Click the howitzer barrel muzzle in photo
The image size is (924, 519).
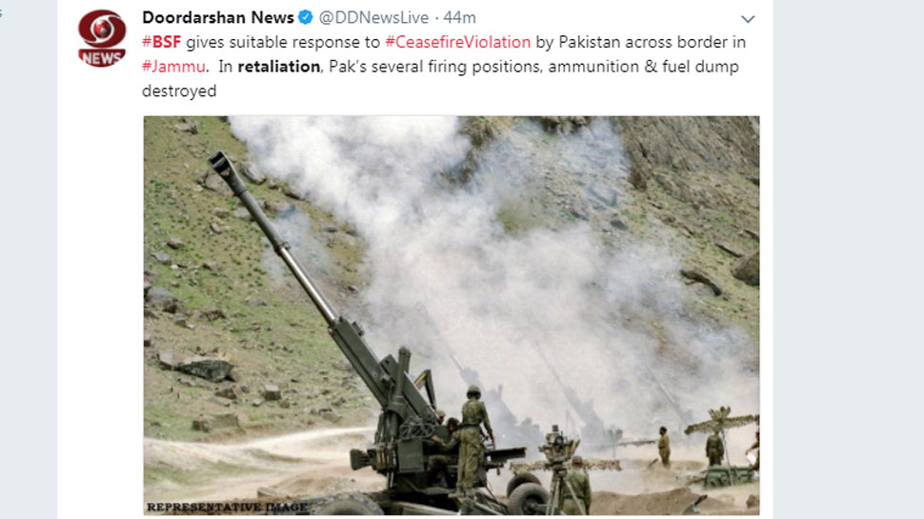coord(220,162)
